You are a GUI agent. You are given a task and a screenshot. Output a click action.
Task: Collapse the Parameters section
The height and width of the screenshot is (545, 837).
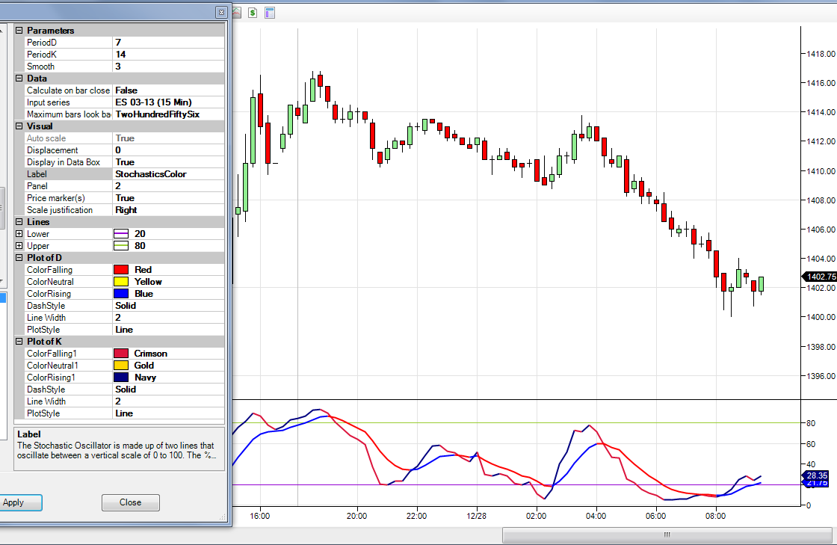click(x=19, y=31)
